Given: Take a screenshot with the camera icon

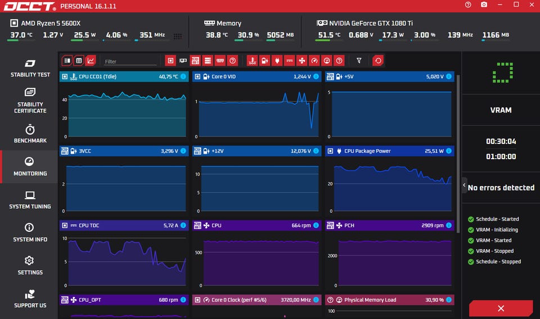Looking at the screenshot, I should 484,5.
